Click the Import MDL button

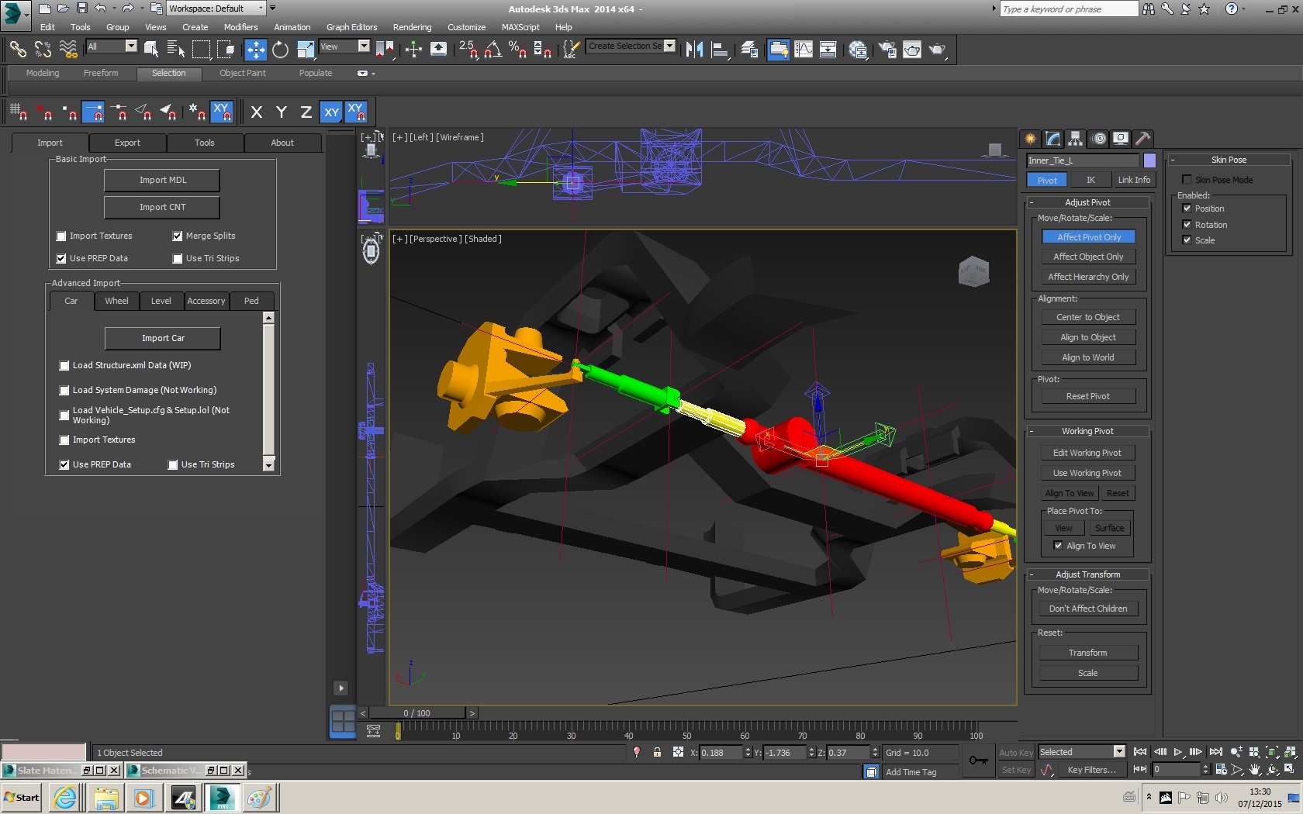(162, 180)
